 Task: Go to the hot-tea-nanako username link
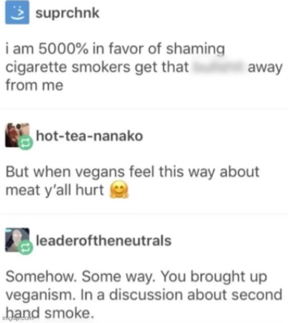(x=89, y=136)
